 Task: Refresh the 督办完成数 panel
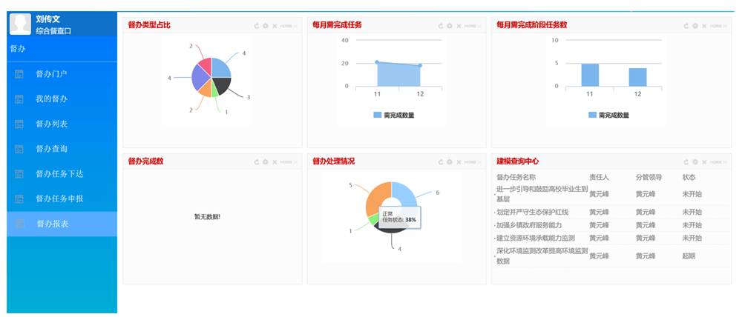click(257, 161)
